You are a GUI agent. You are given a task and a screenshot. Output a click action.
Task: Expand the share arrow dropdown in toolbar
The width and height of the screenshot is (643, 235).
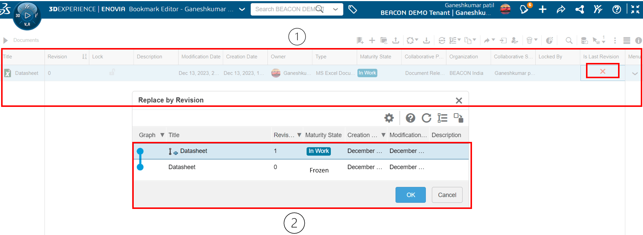tap(493, 39)
